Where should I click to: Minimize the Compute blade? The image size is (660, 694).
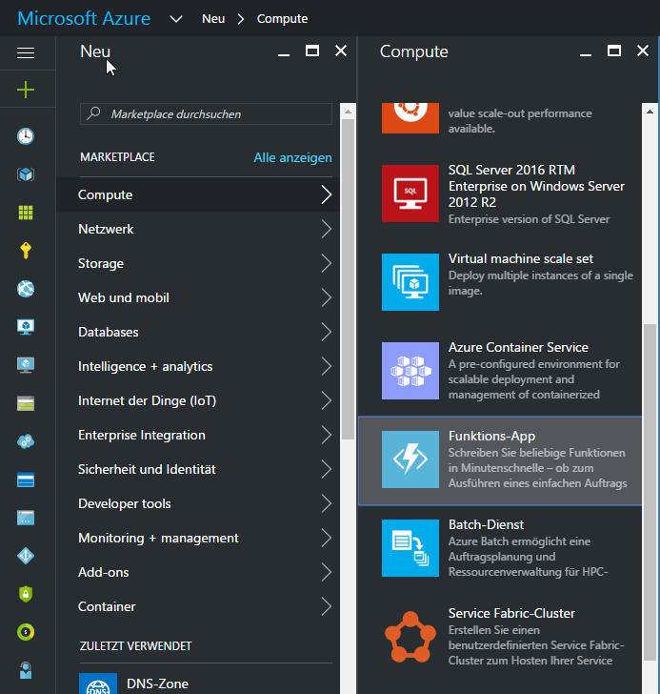[586, 54]
